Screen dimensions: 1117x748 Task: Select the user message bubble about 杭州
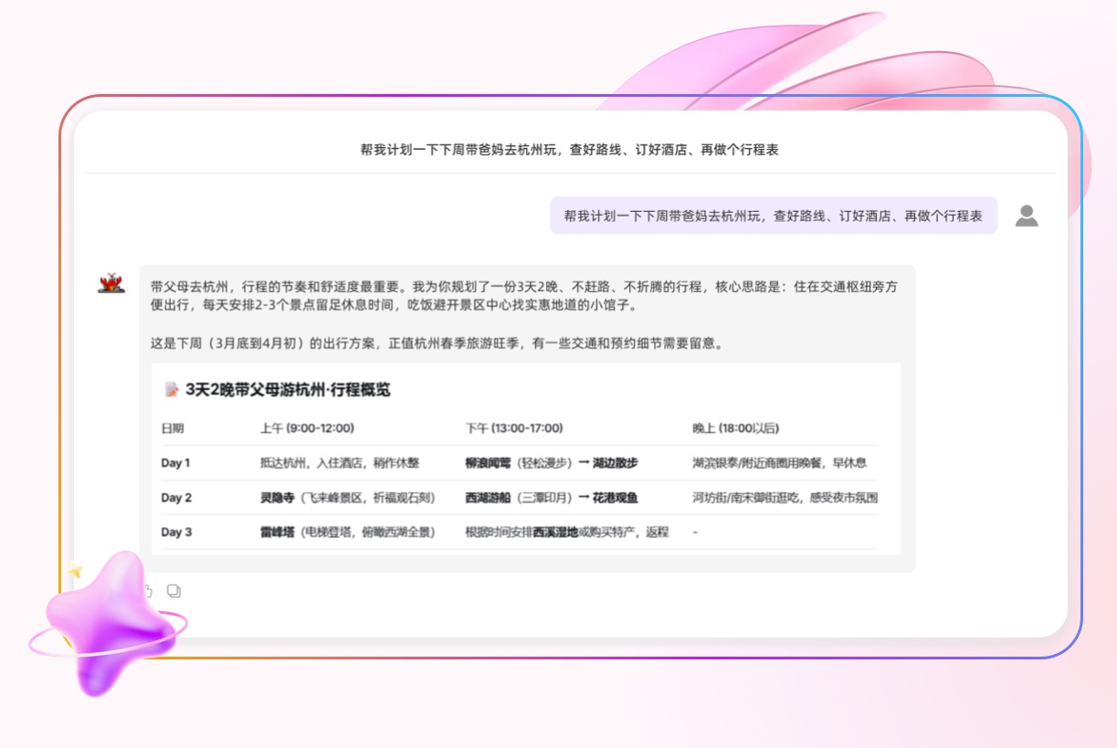[774, 216]
